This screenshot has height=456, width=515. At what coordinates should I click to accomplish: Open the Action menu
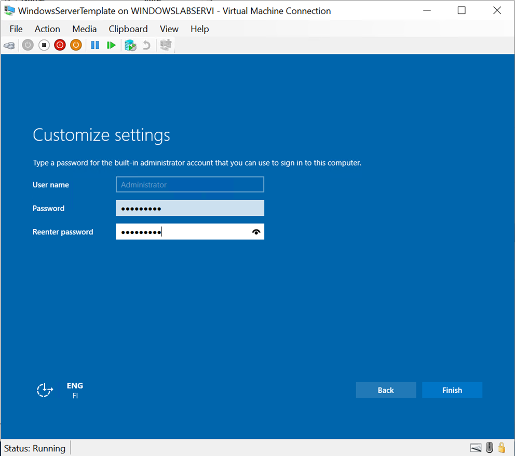pos(47,29)
